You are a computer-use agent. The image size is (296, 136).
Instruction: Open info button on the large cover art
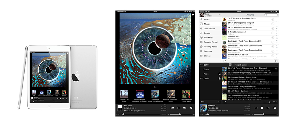coord(193,14)
